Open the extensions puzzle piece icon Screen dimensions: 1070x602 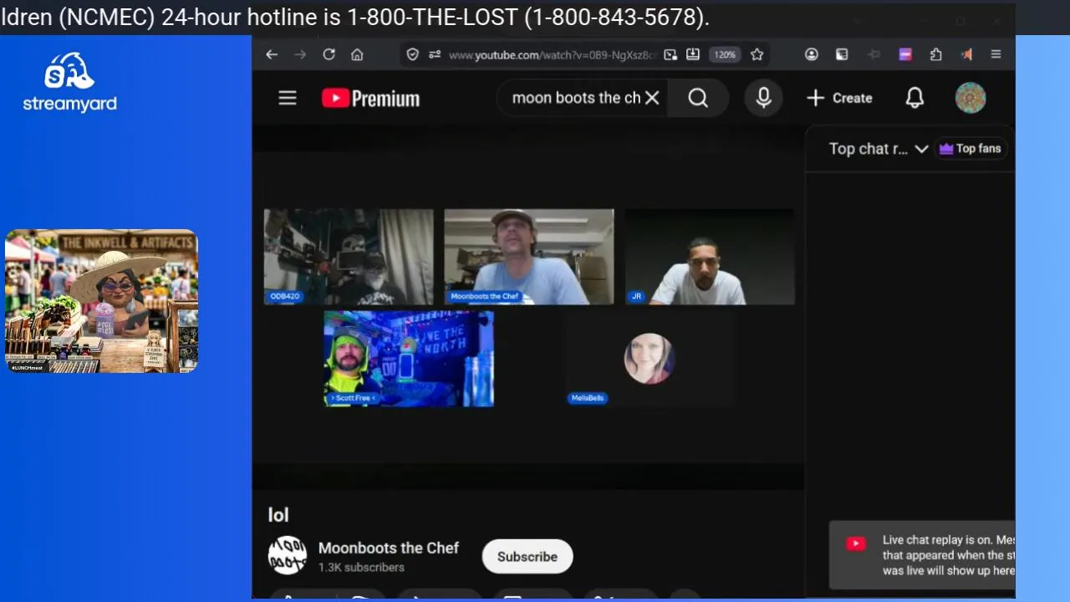pos(936,54)
